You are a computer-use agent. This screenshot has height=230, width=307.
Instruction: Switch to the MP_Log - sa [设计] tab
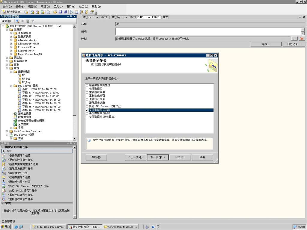tap(95, 17)
